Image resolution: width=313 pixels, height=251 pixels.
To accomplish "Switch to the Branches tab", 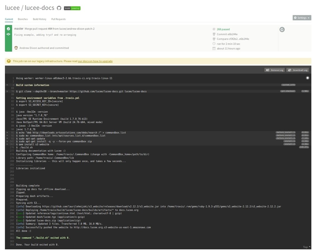I will (23, 19).
